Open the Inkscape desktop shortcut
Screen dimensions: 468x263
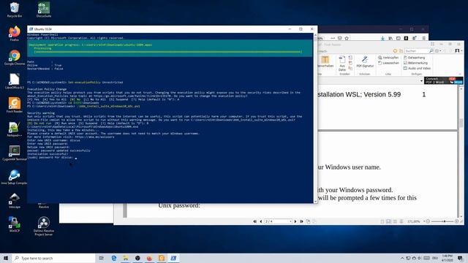click(15, 200)
